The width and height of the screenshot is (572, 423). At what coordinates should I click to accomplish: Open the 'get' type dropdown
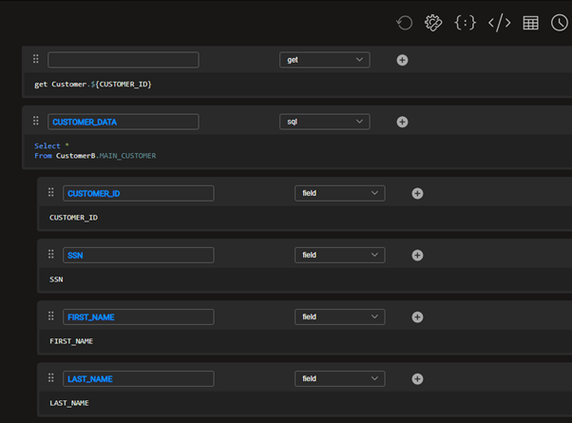click(x=324, y=60)
